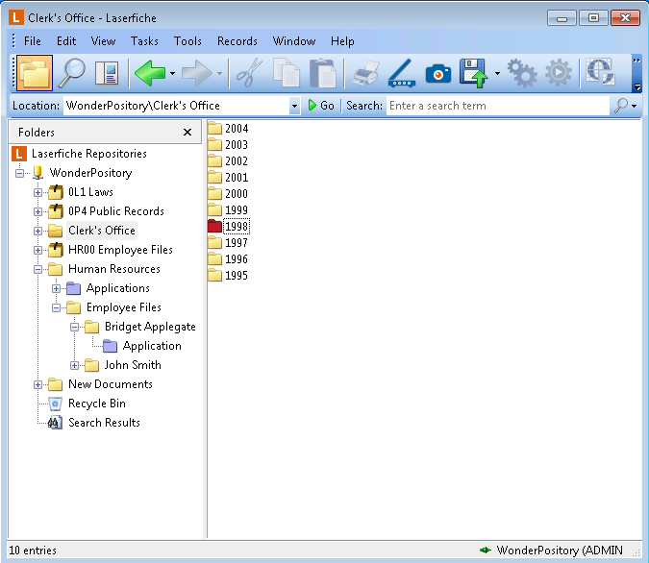Collapse the Bridget Applegate folder
The width and height of the screenshot is (649, 563).
point(74,328)
